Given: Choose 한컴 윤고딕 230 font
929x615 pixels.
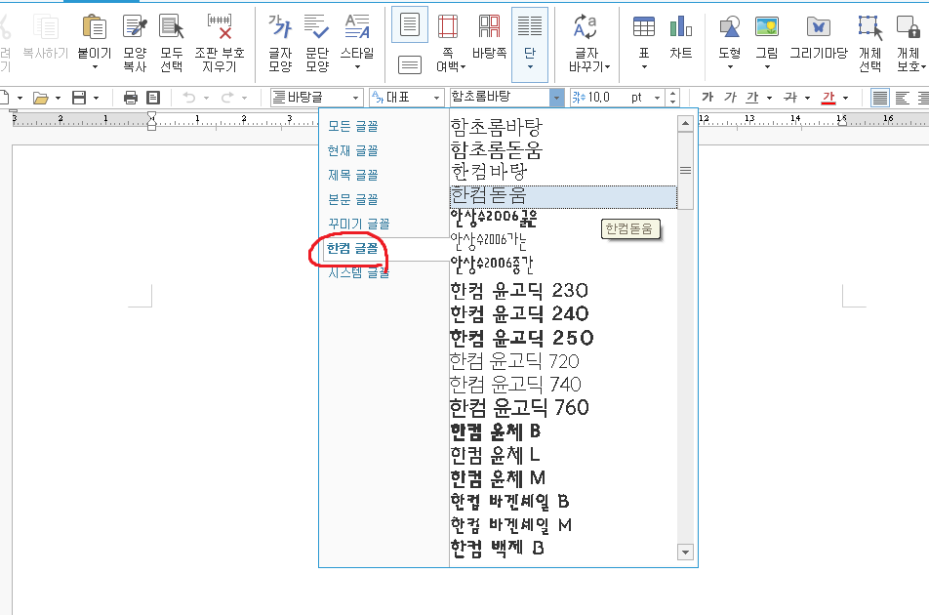Looking at the screenshot, I should (x=563, y=290).
